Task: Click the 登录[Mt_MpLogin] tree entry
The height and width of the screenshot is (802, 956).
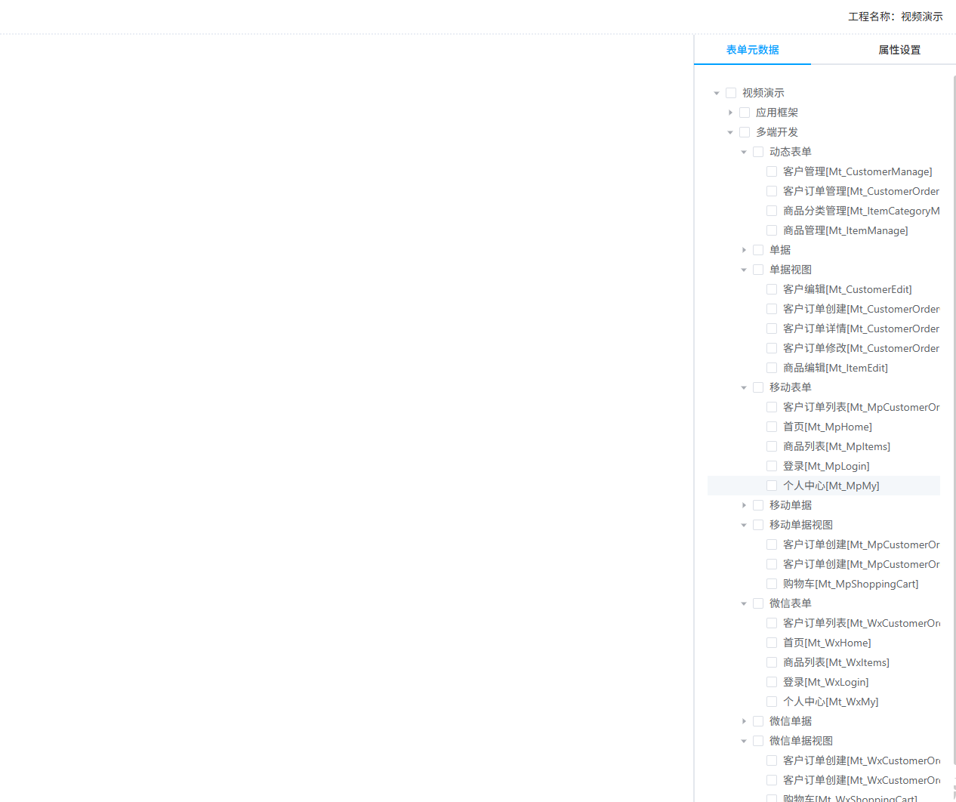Action: (826, 466)
